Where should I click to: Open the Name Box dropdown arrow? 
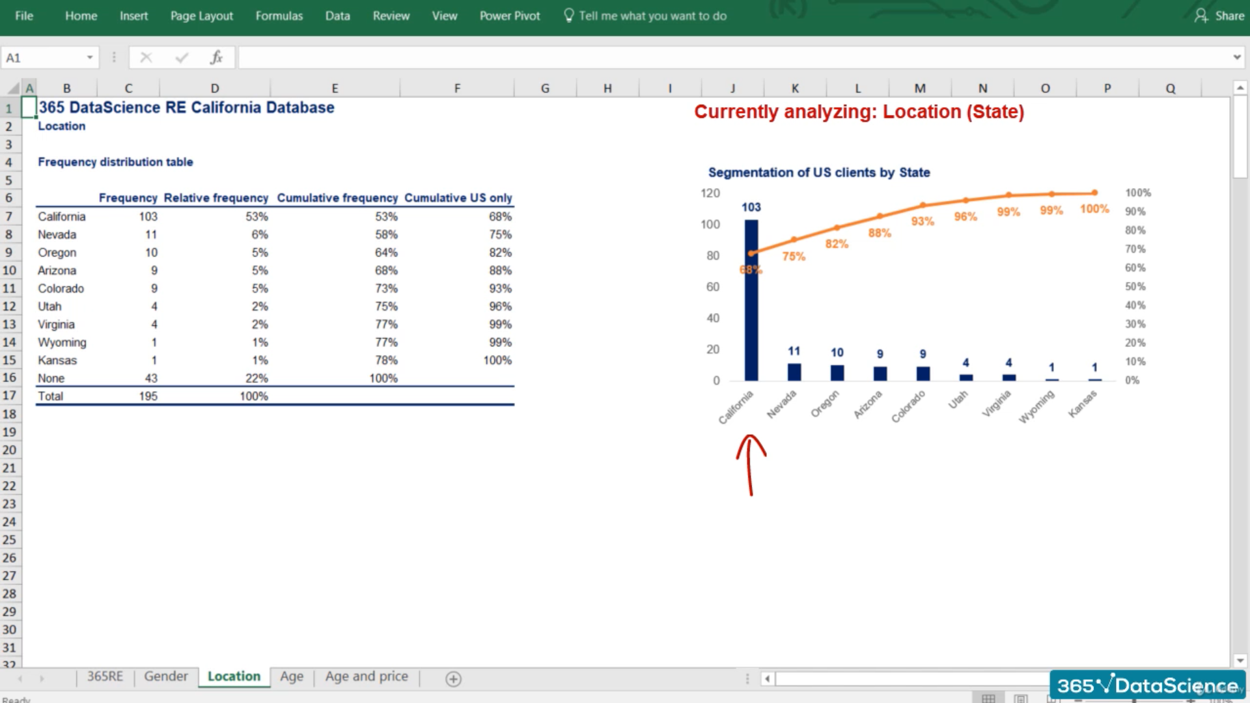(90, 57)
